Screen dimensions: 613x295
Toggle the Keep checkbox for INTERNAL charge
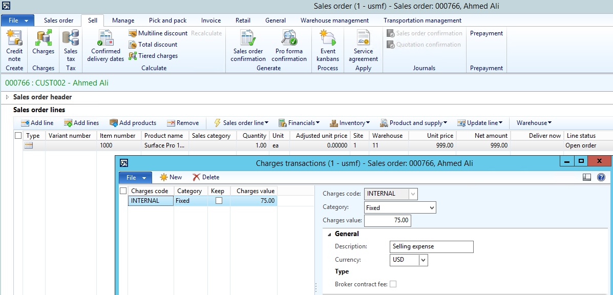click(219, 201)
